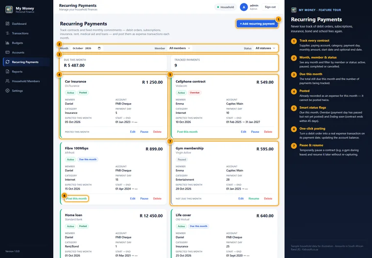372x258 pixels.
Task: Click Smart status flags tour heading
Action: click(x=313, y=107)
